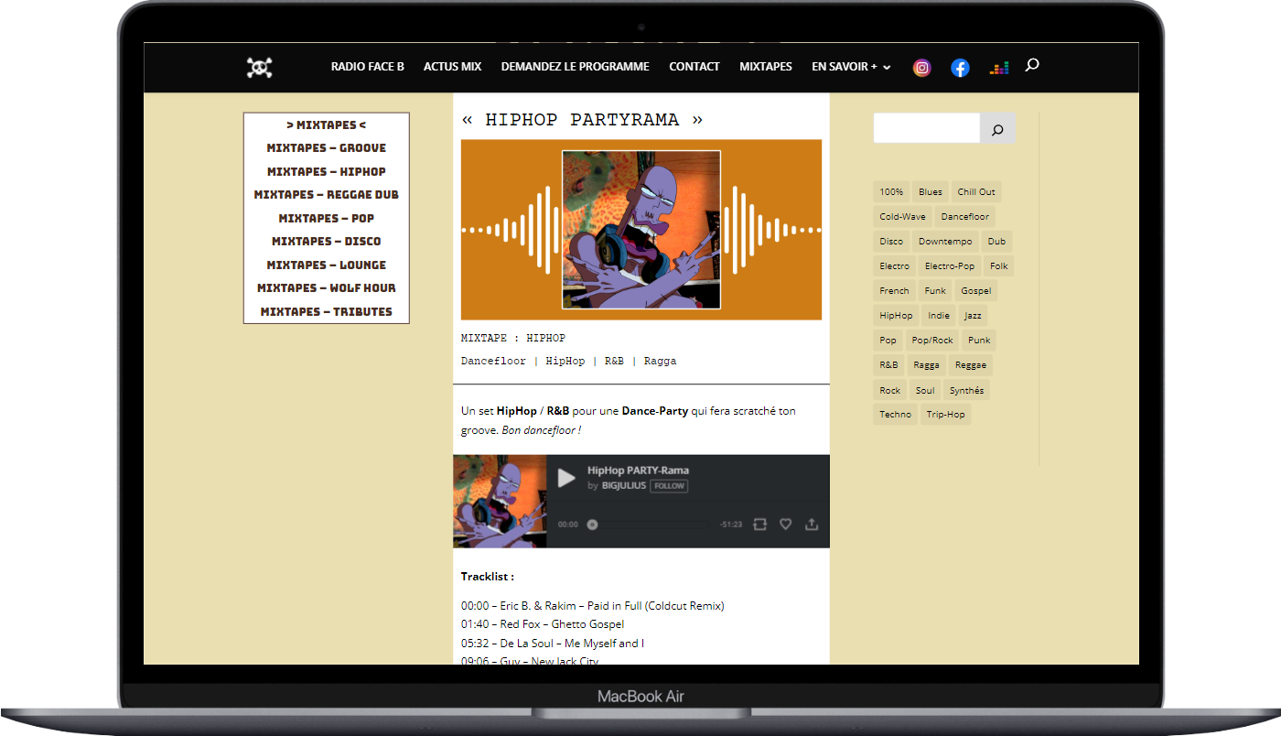
Task: Click the sidebar search input field
Action: (x=926, y=129)
